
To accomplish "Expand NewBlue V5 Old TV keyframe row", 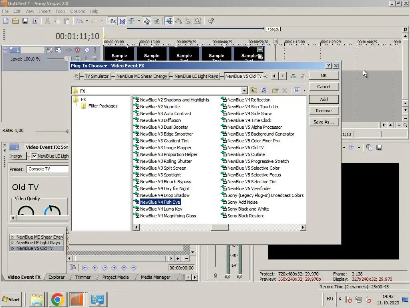I will click(x=12, y=248).
